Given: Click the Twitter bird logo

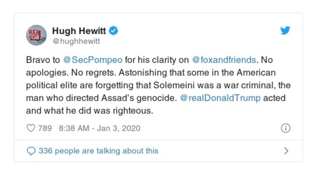Looking at the screenshot, I should click(285, 30).
